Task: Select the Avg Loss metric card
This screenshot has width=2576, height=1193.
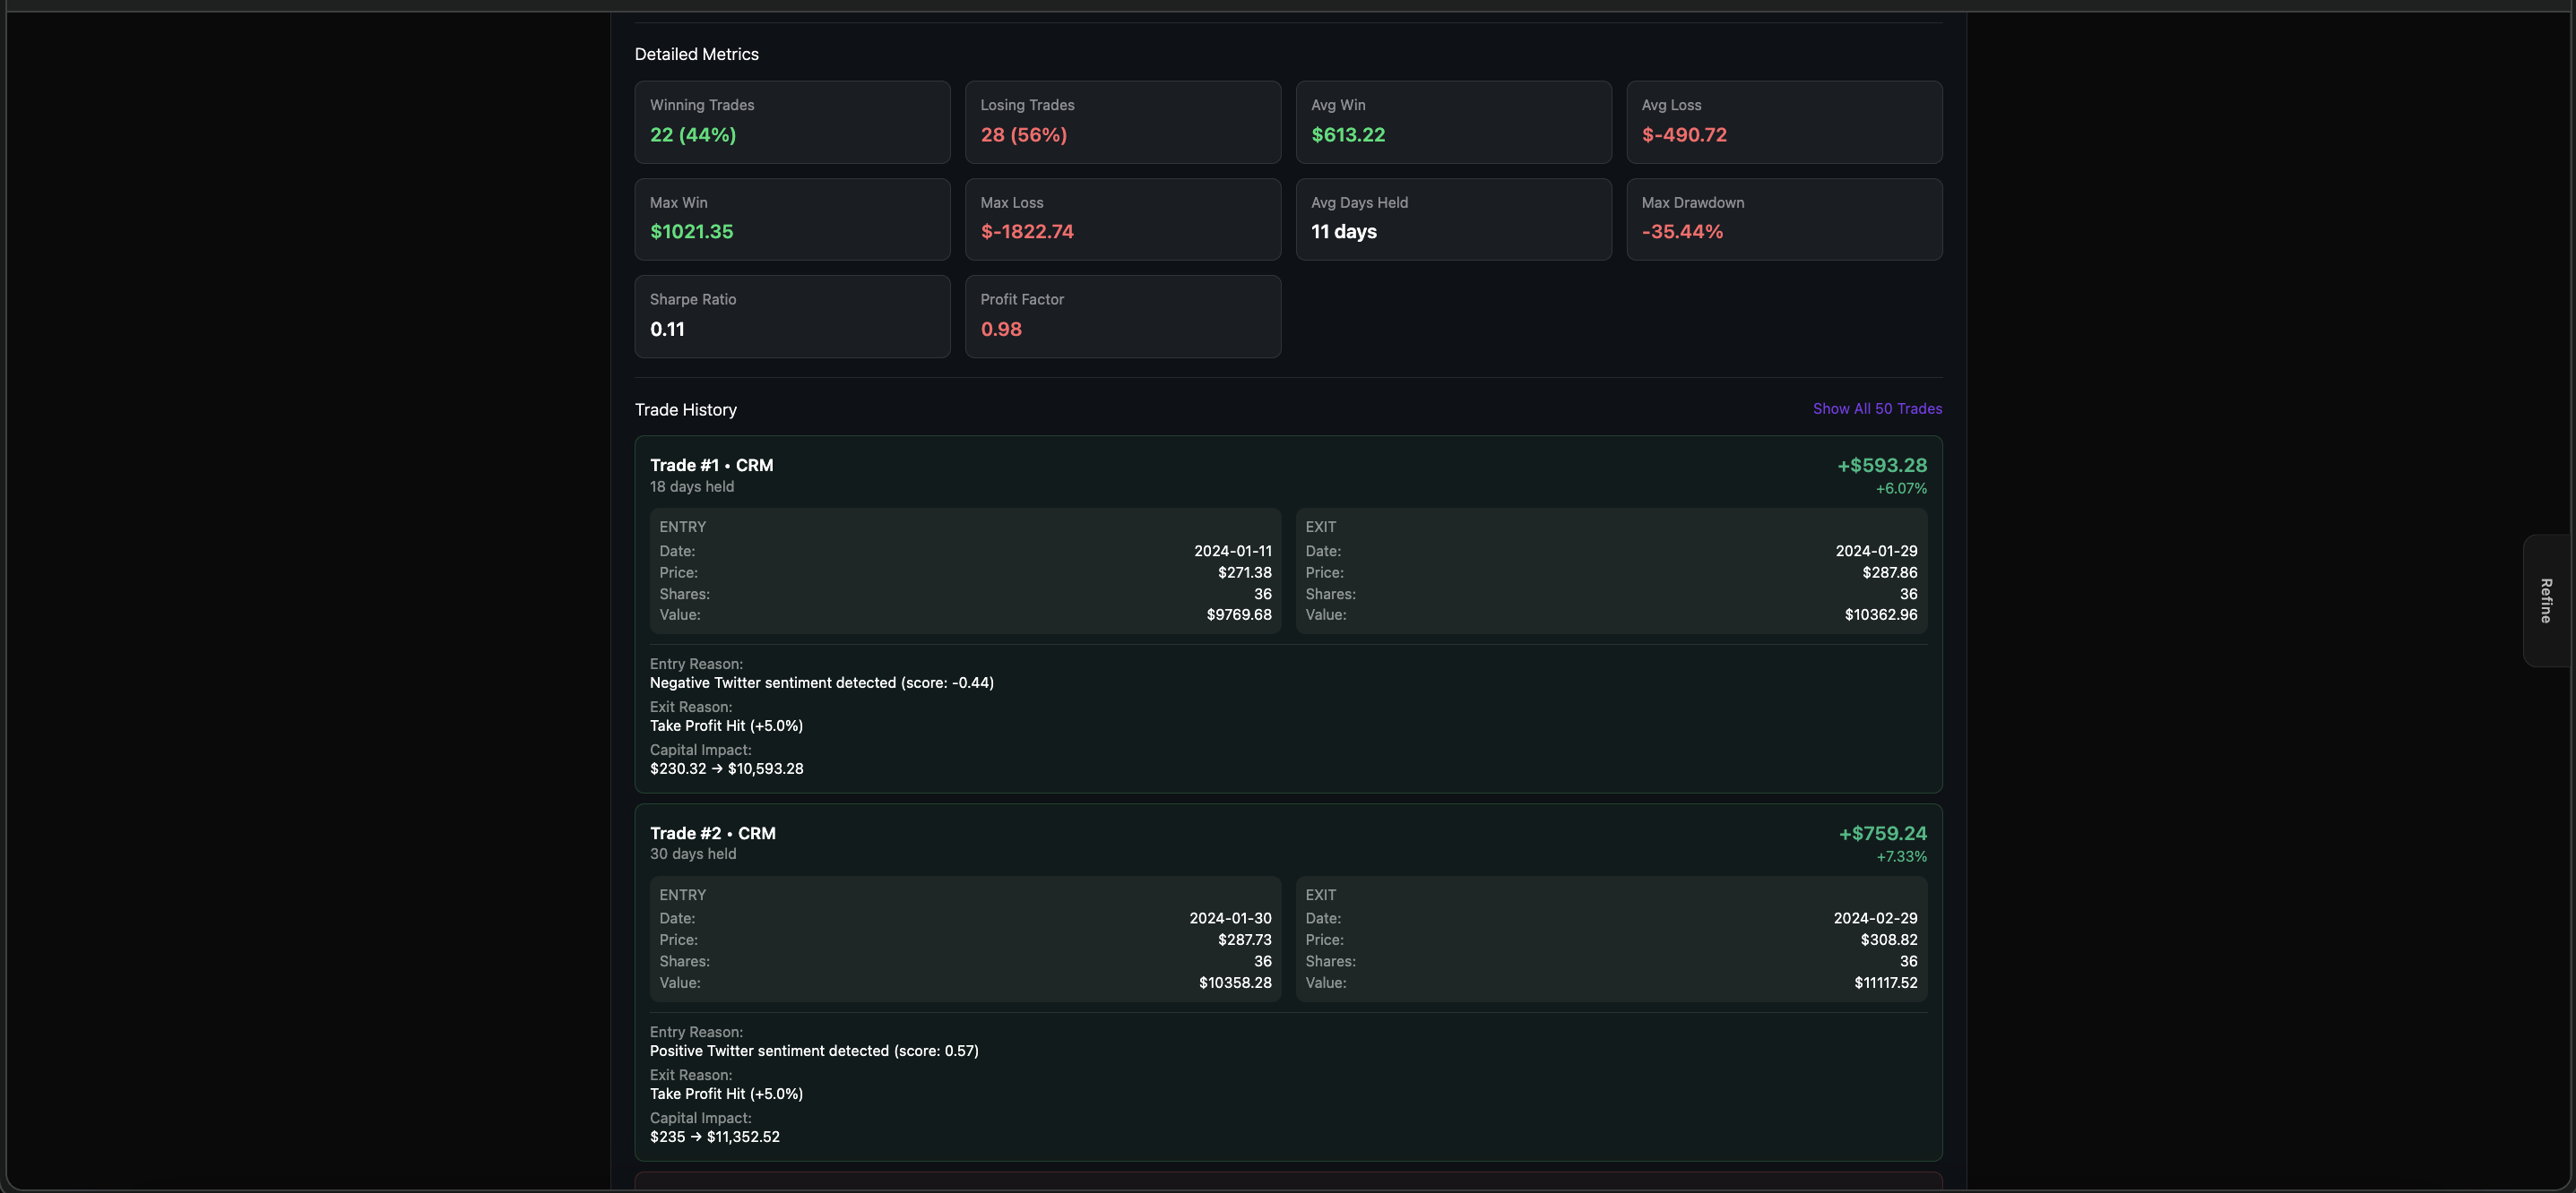Action: pyautogui.click(x=1783, y=122)
